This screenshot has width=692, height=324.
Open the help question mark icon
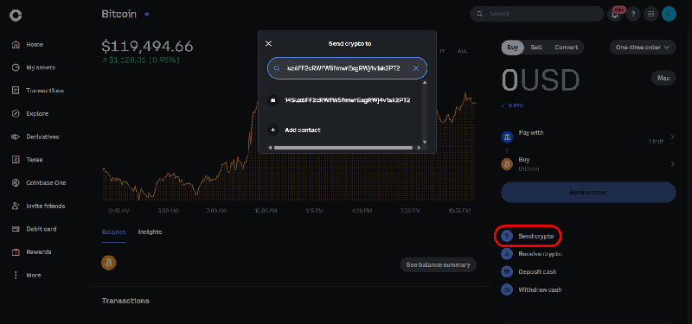coord(633,14)
